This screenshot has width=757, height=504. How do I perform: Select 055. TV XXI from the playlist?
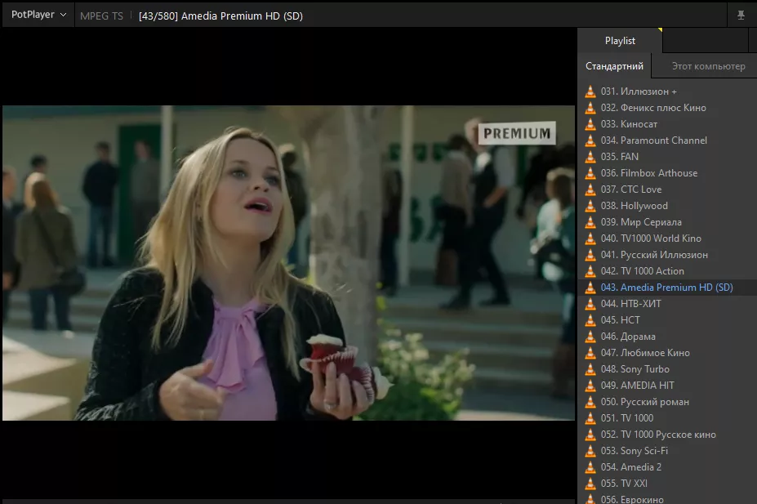[668, 484]
